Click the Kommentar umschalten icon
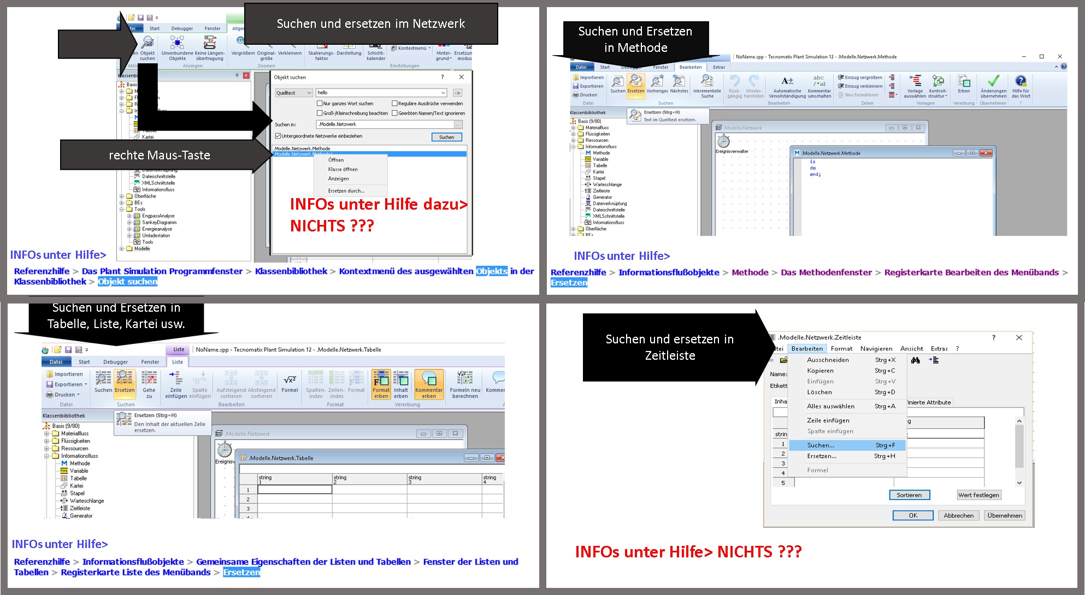Image resolution: width=1085 pixels, height=595 pixels. [819, 87]
